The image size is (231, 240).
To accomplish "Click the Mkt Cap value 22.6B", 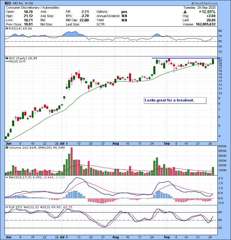I will pos(84,20).
